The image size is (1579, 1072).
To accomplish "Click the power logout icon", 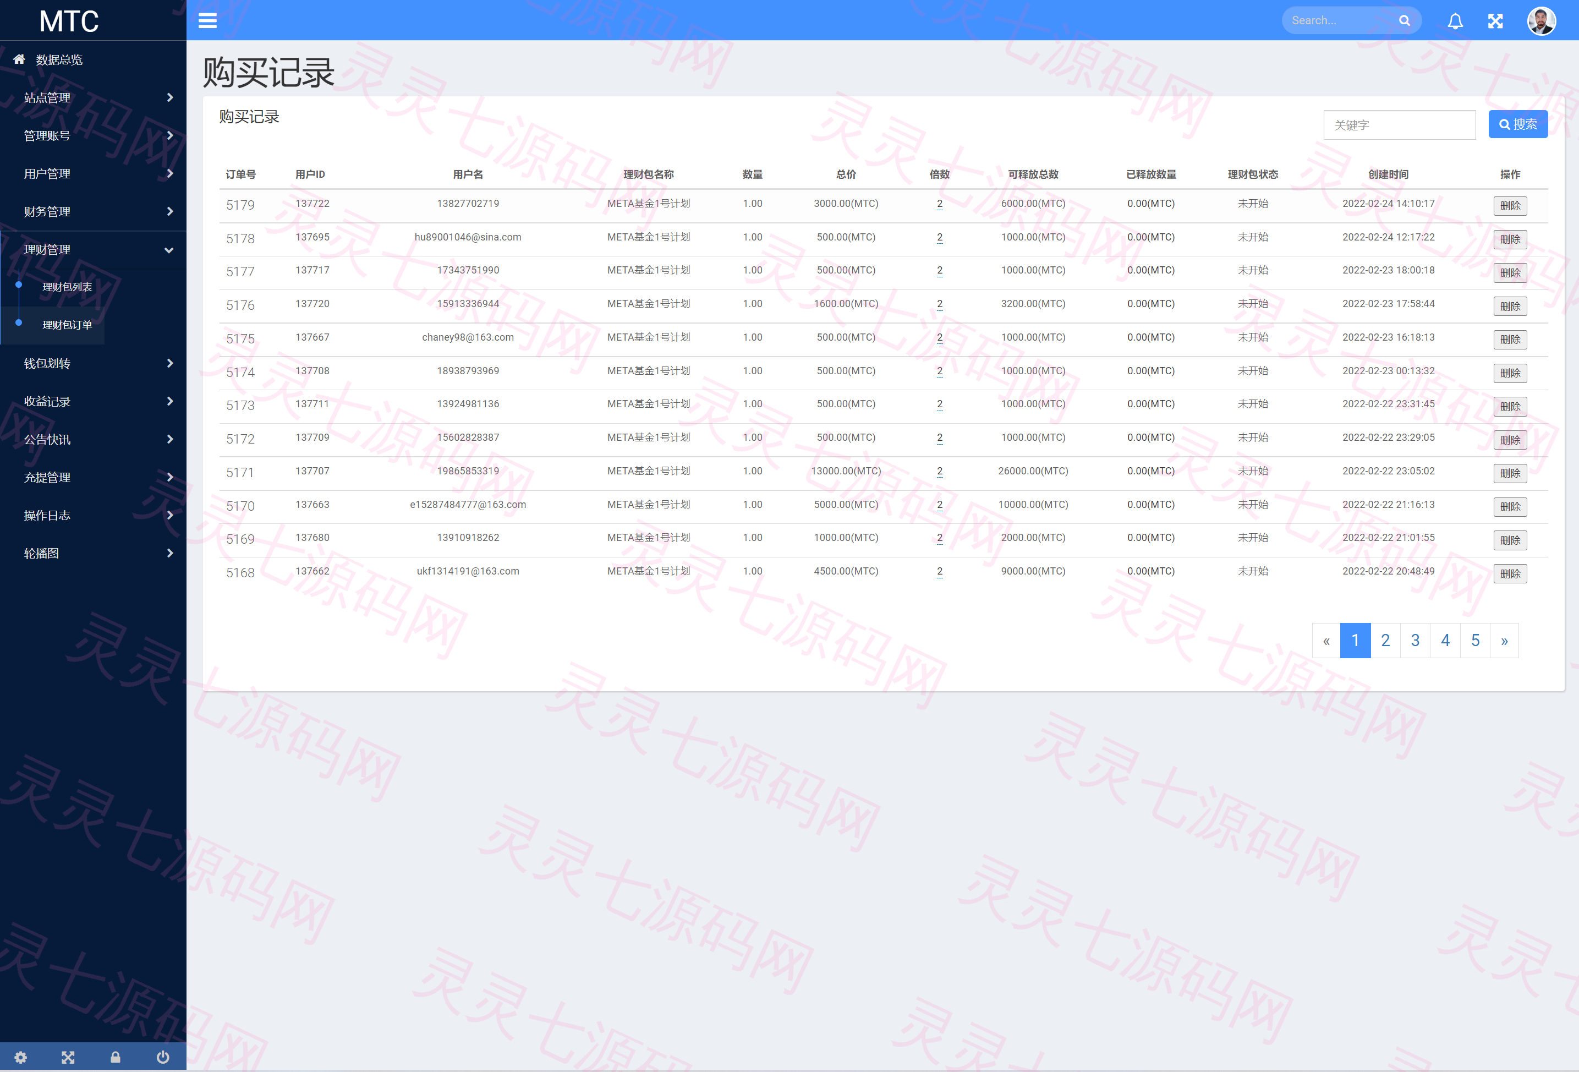I will tap(162, 1057).
